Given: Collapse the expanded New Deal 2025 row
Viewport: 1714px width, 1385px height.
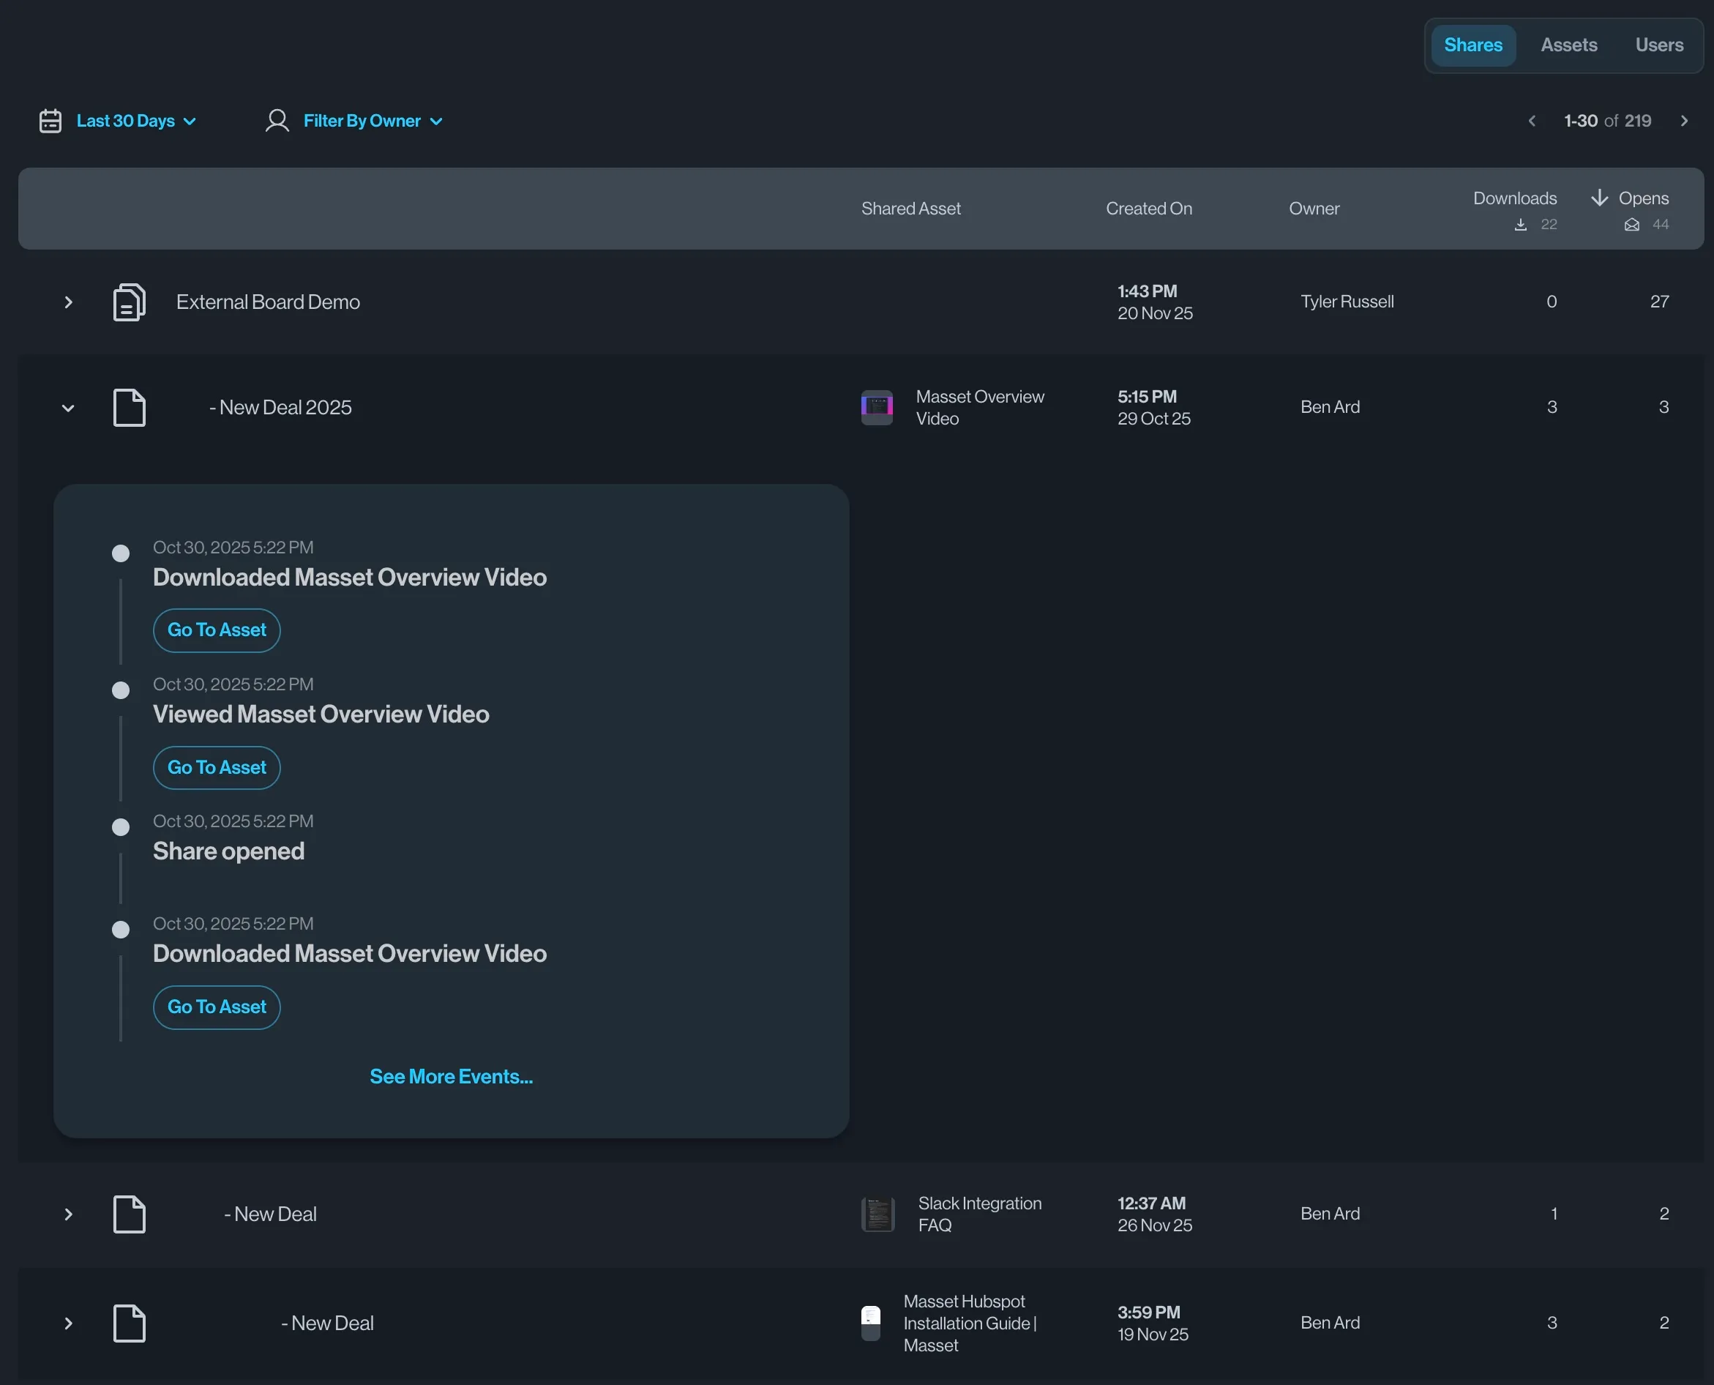Looking at the screenshot, I should [x=69, y=408].
